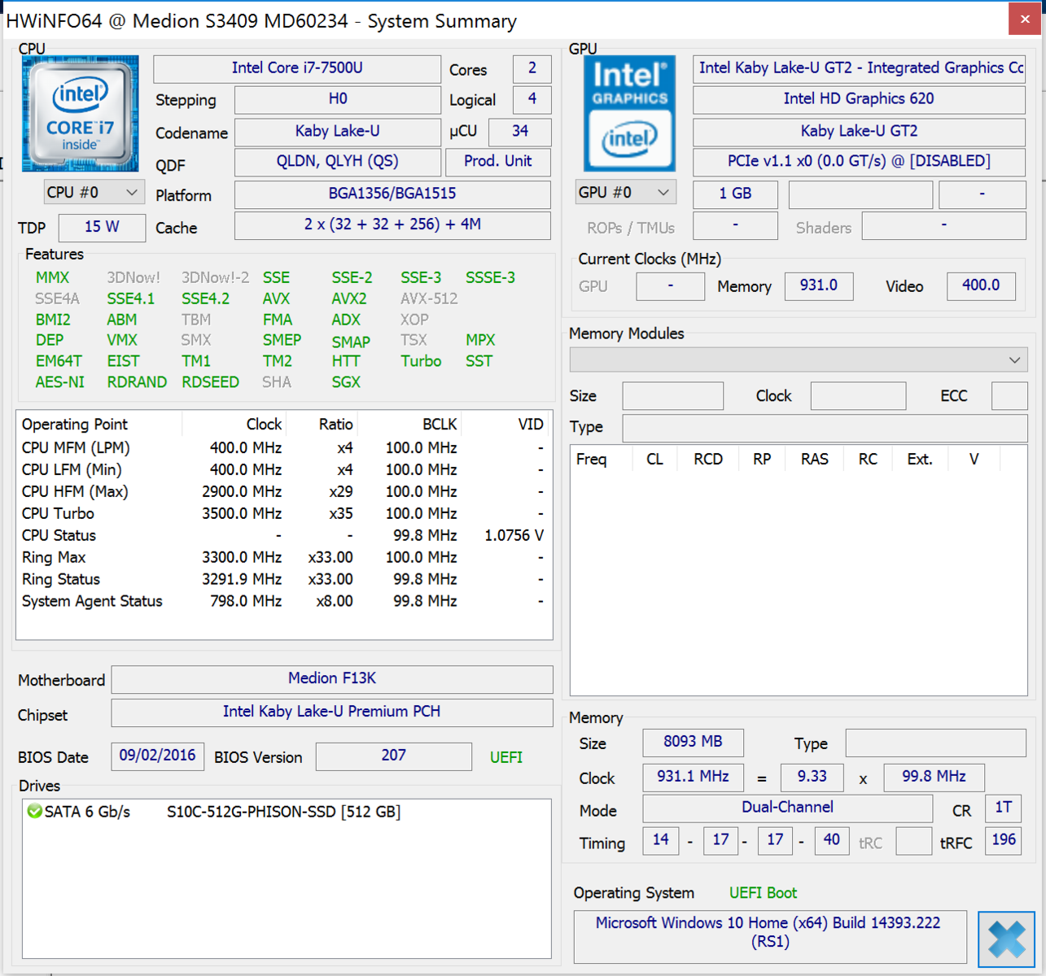Click the QDF field QLDN, QLYH (QS)
This screenshot has height=976, width=1046.
click(338, 162)
